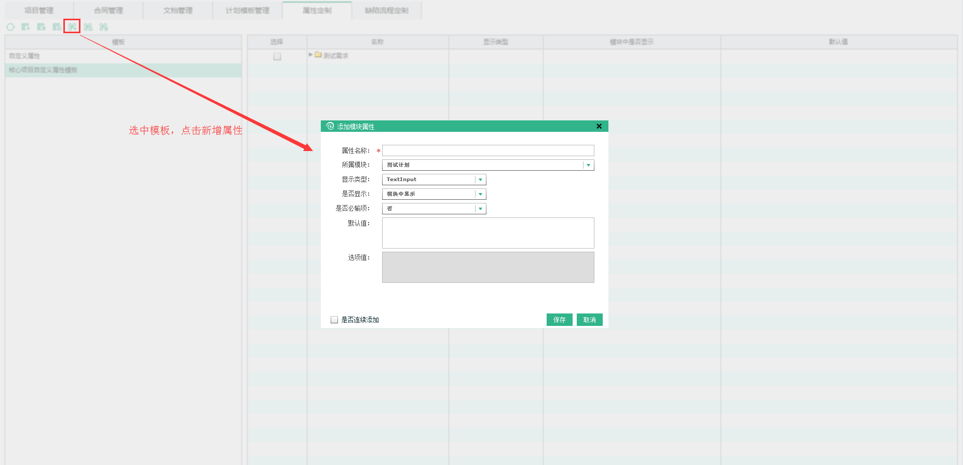The height and width of the screenshot is (465, 963).
Task: Click the new attribute icon boxed in red
Action: pos(72,26)
